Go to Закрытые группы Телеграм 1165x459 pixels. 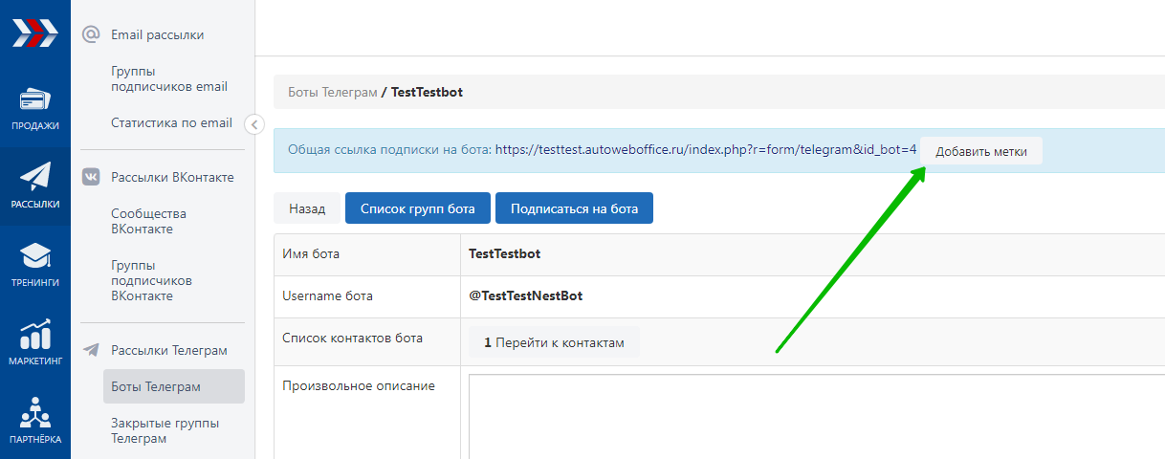(x=165, y=430)
